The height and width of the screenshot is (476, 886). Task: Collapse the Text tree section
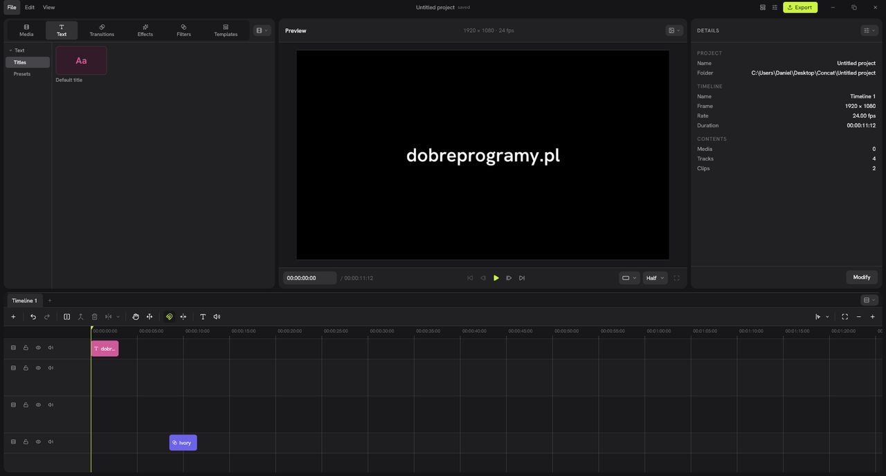coord(10,51)
